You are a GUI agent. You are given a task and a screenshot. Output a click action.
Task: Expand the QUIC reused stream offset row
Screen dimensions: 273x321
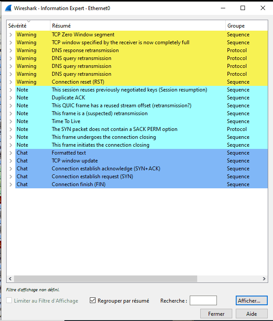point(11,106)
